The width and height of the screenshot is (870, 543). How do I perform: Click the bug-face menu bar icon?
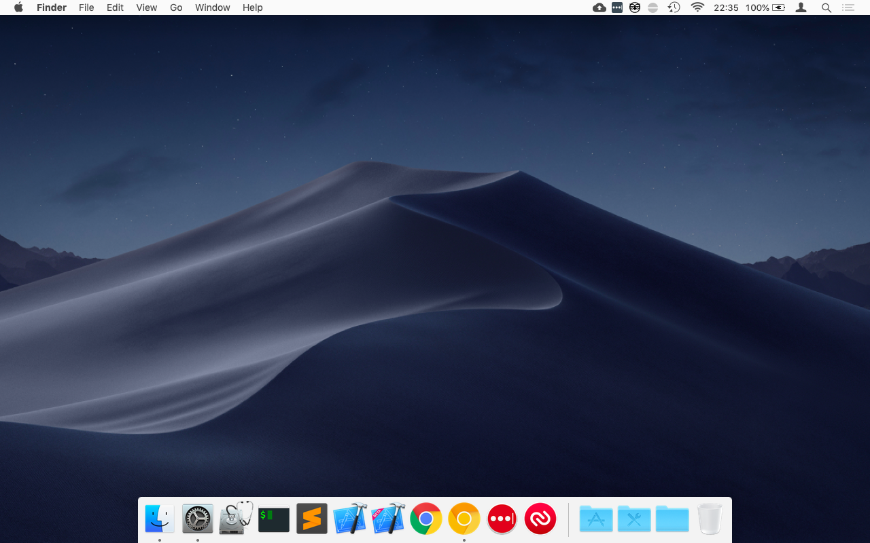click(635, 7)
